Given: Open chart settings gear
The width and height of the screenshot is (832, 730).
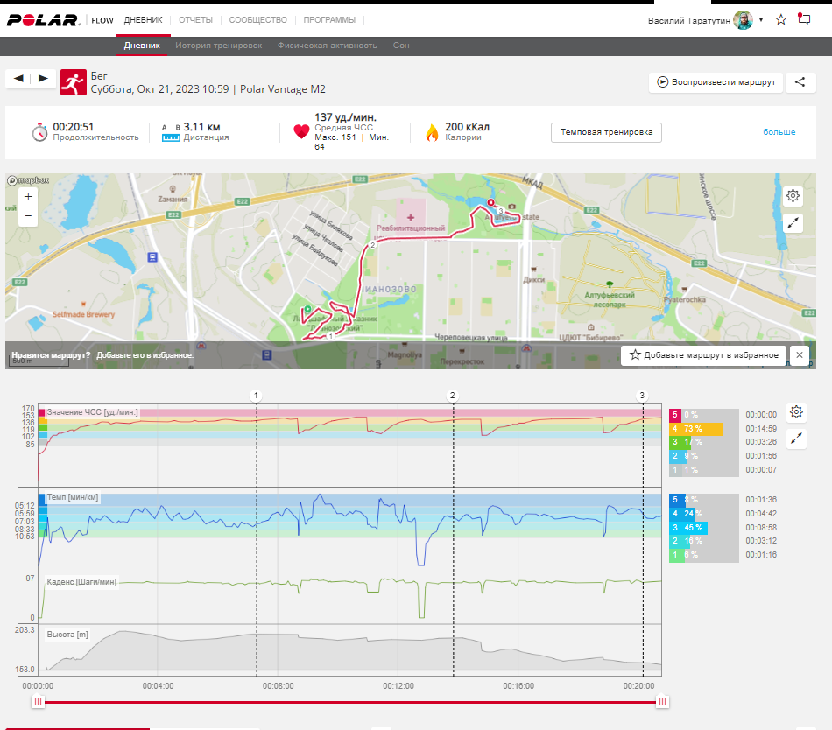Looking at the screenshot, I should 796,412.
